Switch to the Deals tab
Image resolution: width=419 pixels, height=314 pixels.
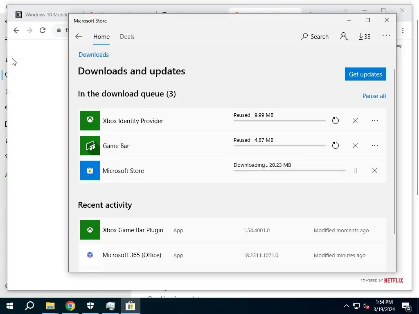pos(127,37)
